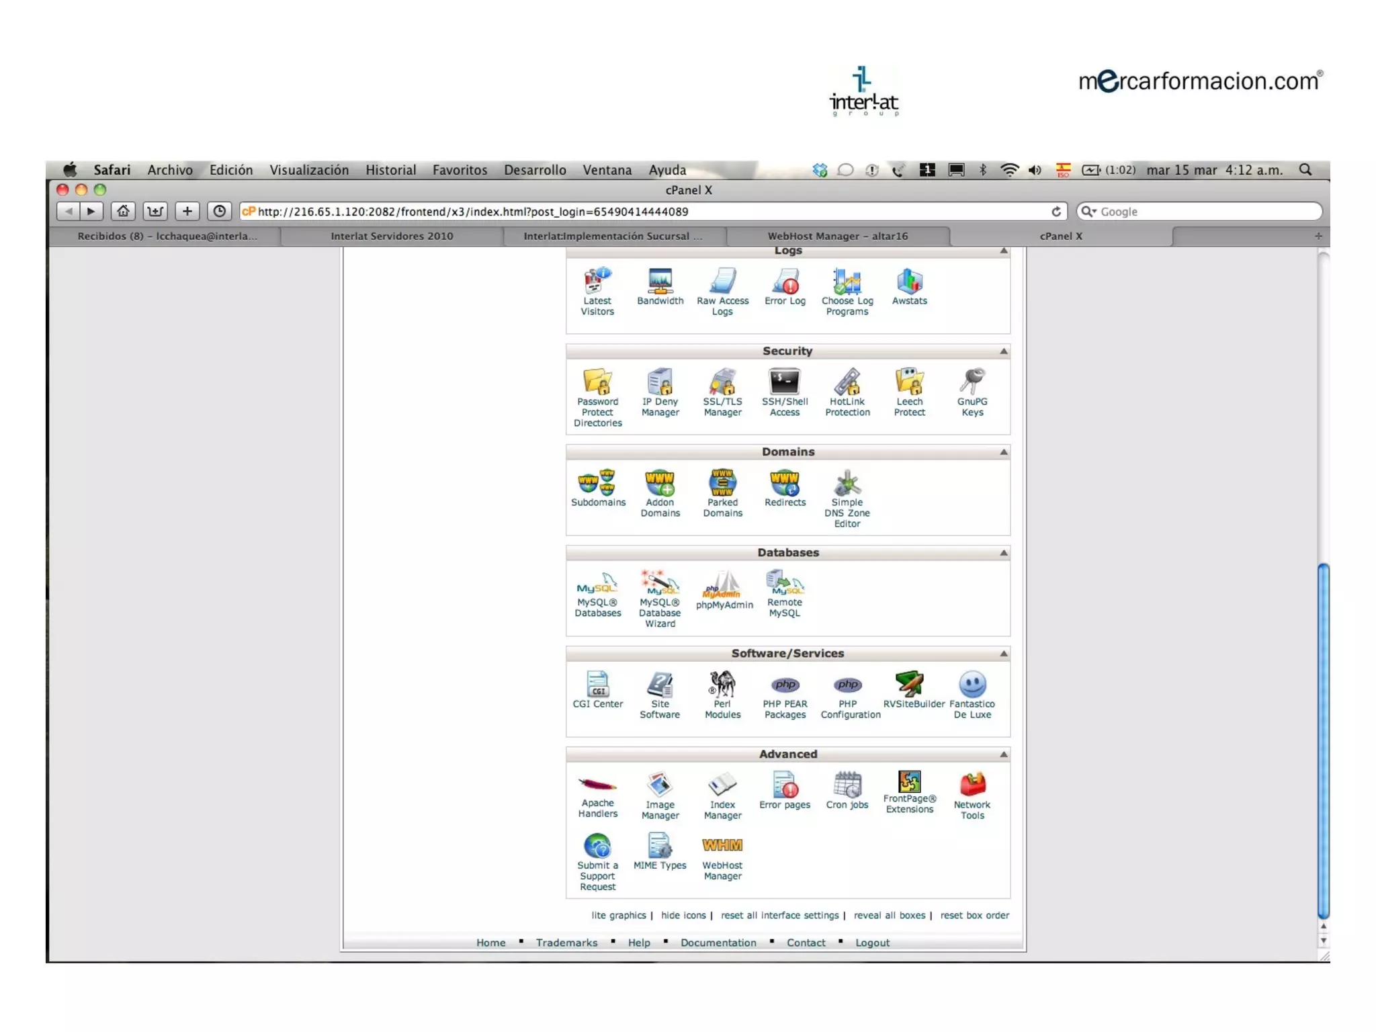1376x1032 pixels.
Task: Launch Fantastico De Luxe
Action: click(x=972, y=685)
